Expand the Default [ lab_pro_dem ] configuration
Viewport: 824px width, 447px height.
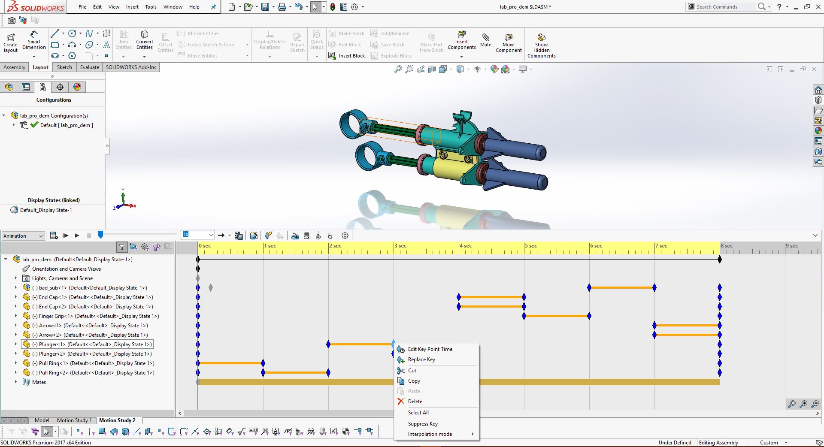point(14,125)
